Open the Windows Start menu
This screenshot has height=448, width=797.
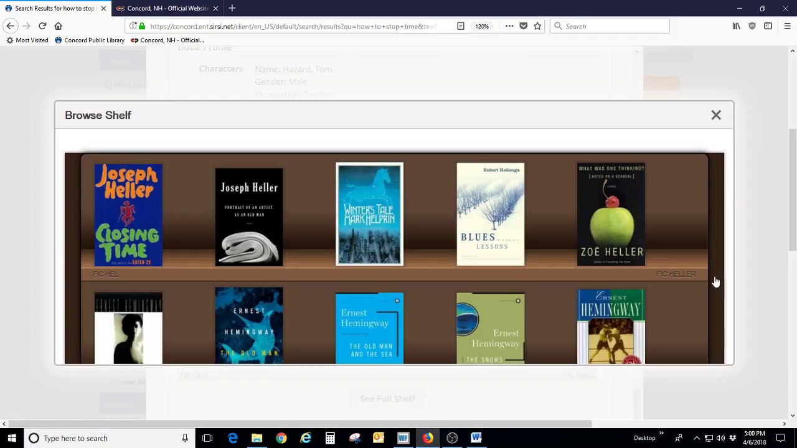[x=12, y=438]
